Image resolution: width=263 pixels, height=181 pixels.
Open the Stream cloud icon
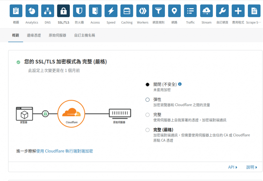pyautogui.click(x=206, y=11)
